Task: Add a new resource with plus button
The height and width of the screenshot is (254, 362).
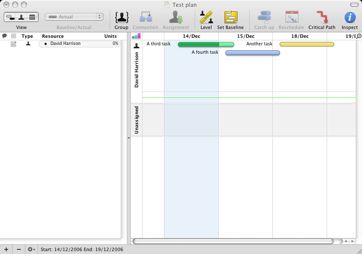Action: coord(6,249)
